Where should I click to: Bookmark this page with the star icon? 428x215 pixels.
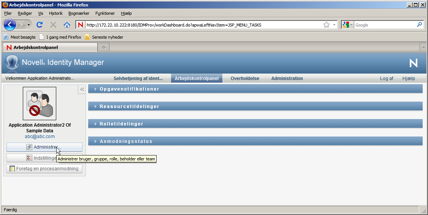[327, 25]
